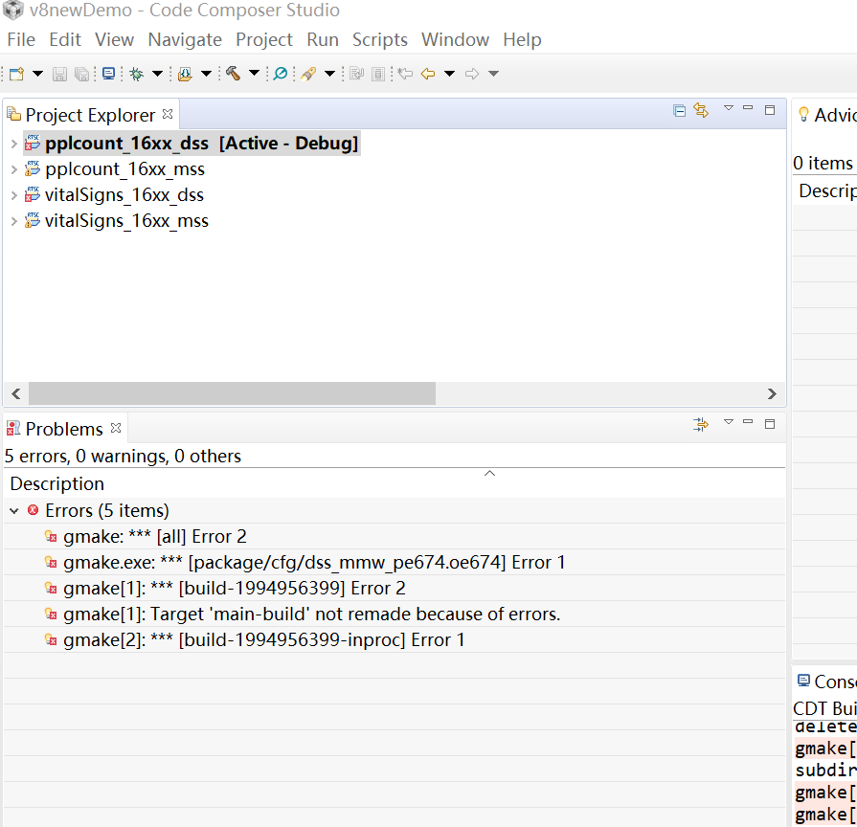
Task: Click Project Explorer horizontal scrollbar thumb
Action: pyautogui.click(x=233, y=393)
